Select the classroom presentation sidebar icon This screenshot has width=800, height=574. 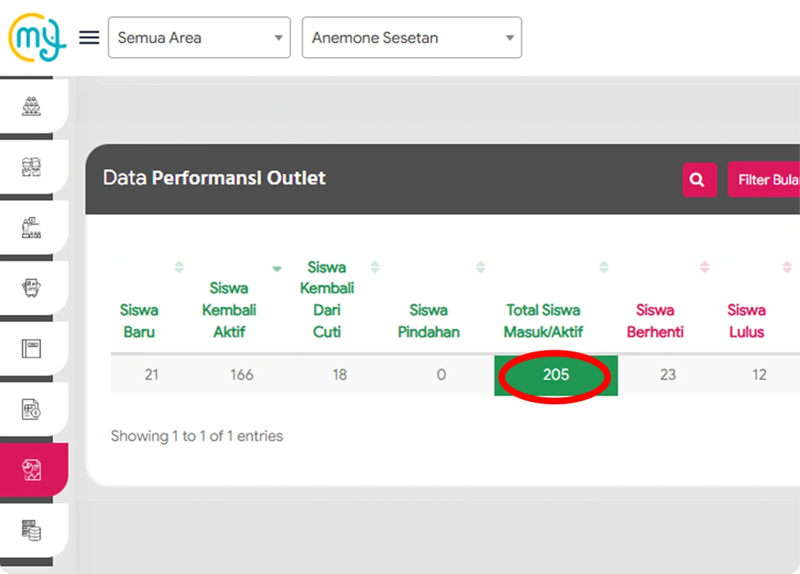point(32,226)
